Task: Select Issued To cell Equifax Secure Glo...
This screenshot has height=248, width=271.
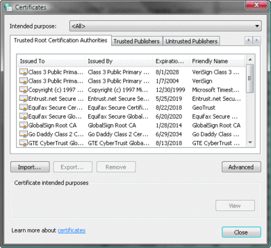Action: [56, 117]
